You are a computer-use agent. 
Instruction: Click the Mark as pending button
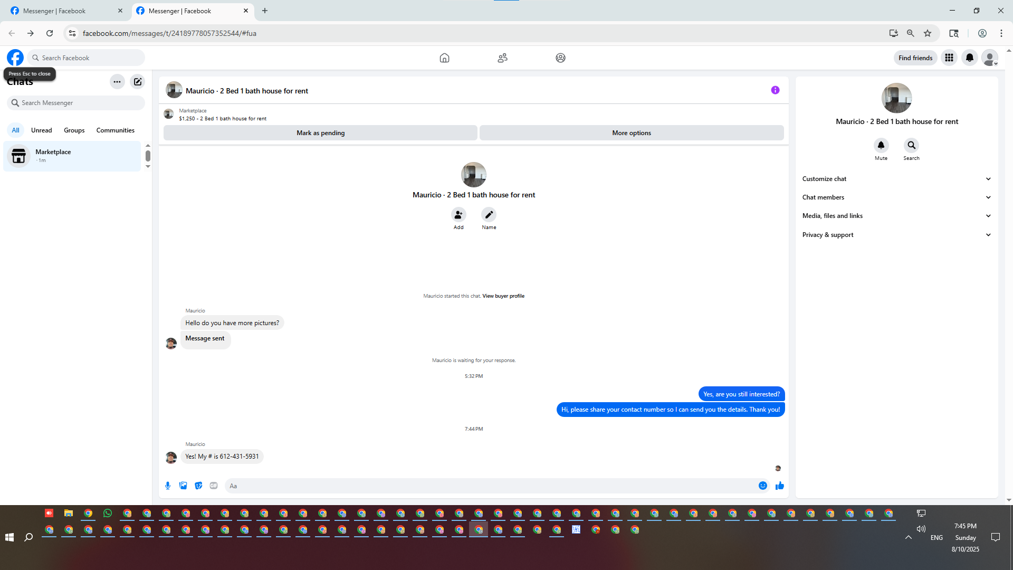click(320, 133)
